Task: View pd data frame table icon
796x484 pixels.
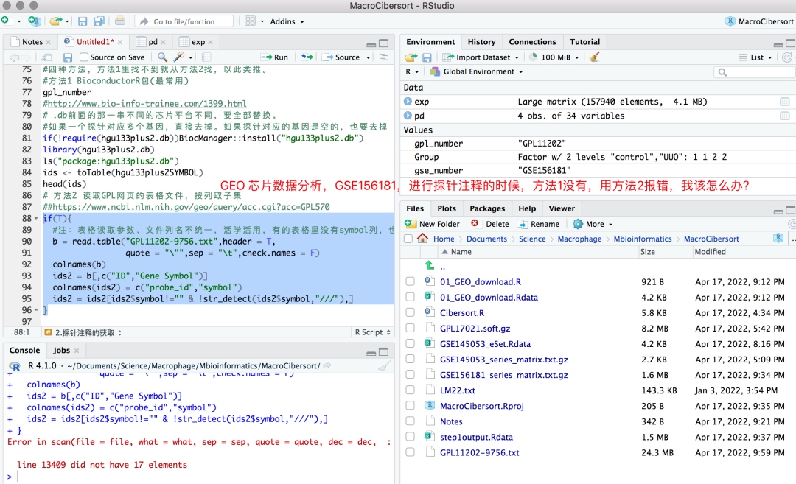Action: (785, 116)
